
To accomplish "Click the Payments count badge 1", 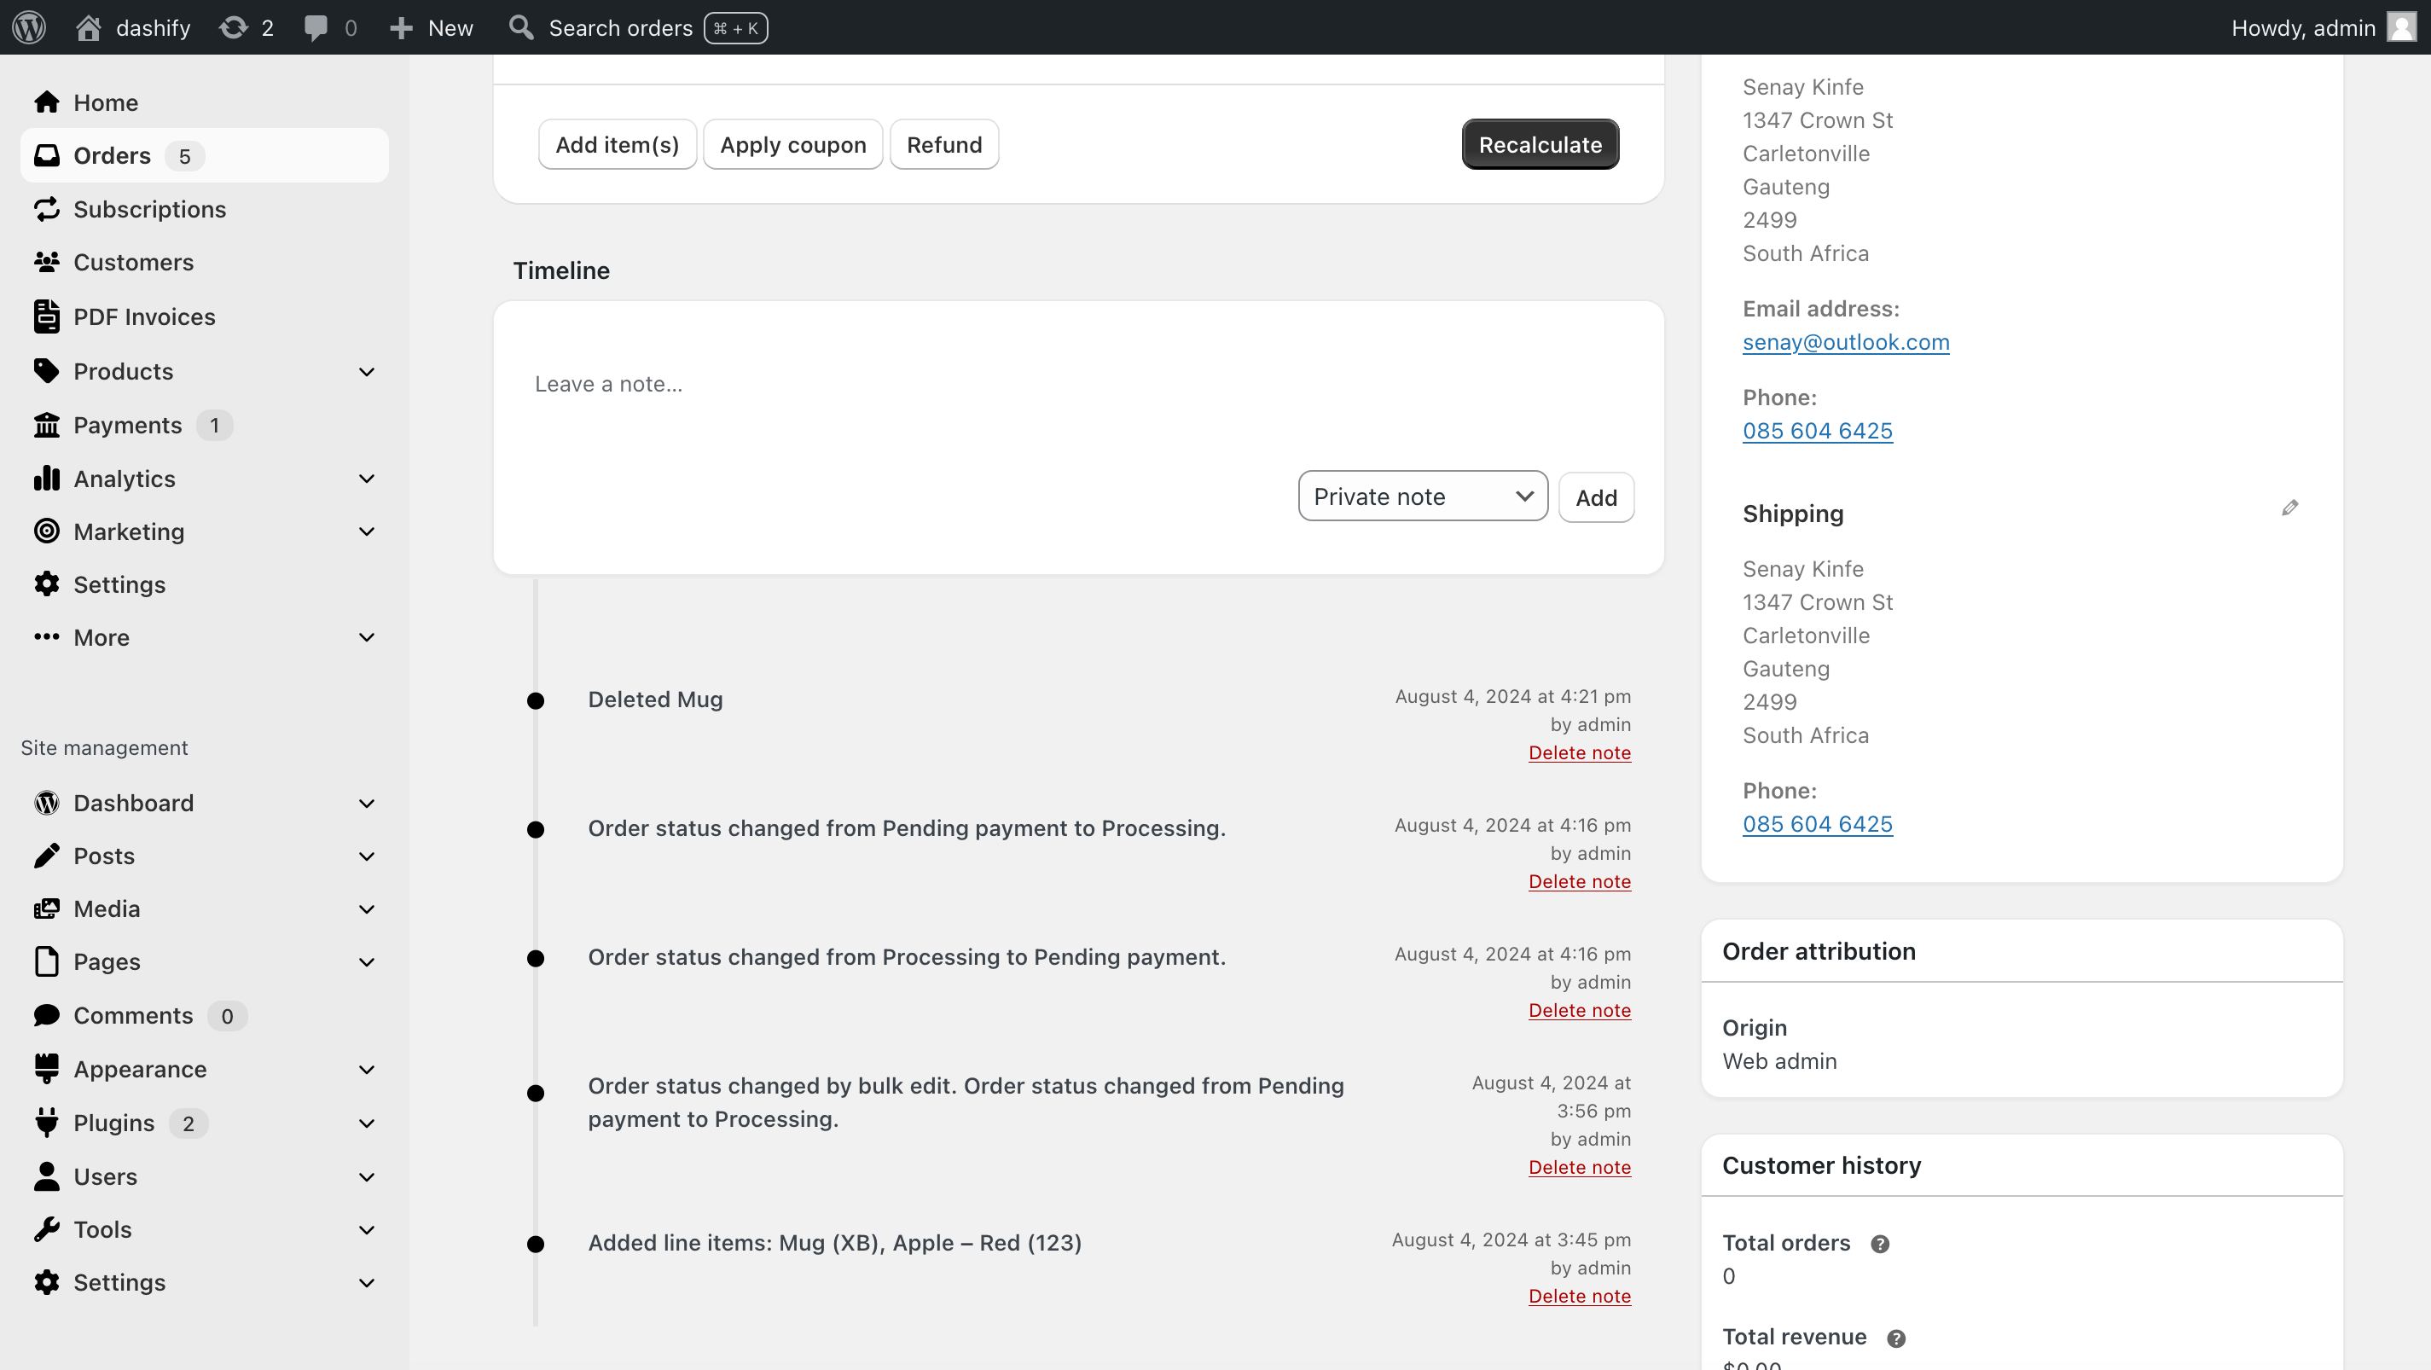I will [x=214, y=426].
